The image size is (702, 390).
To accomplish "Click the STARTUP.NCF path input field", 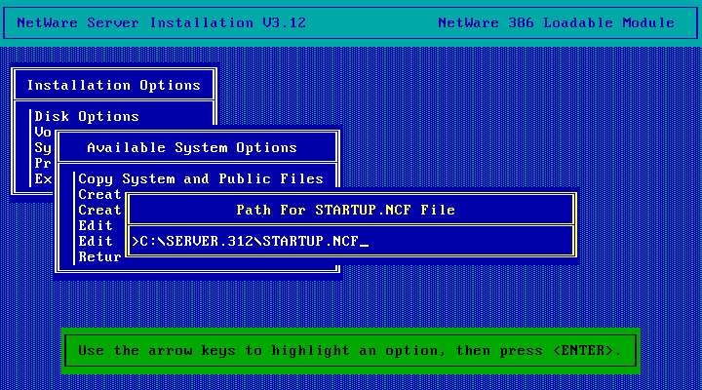I will pos(351,242).
